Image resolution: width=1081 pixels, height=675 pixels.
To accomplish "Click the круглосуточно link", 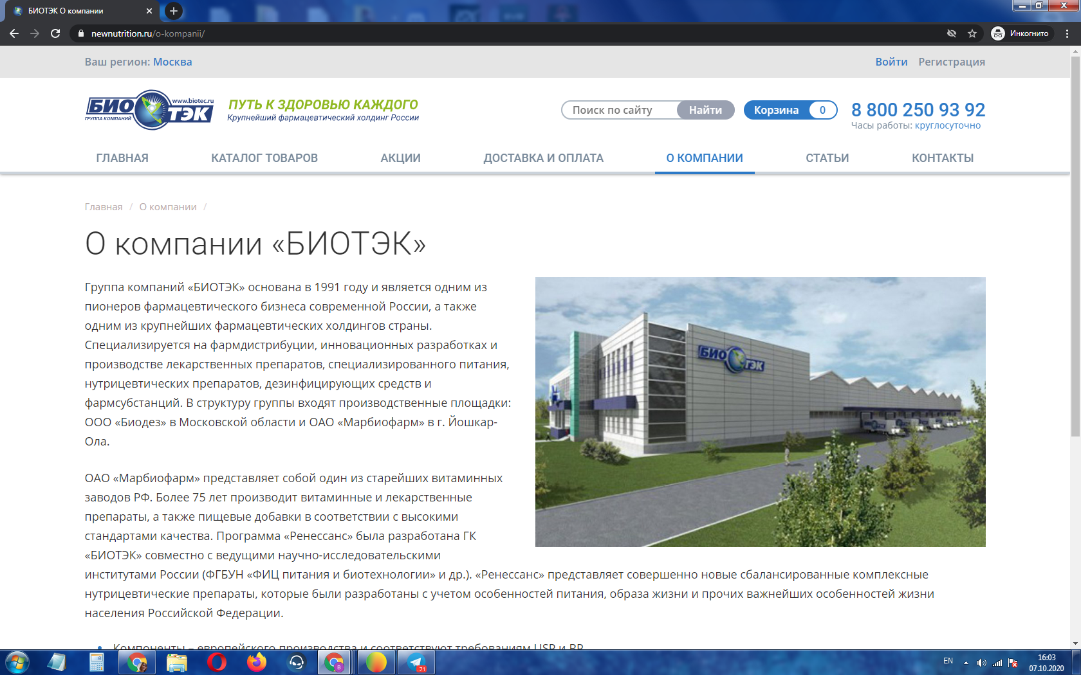I will click(x=948, y=125).
